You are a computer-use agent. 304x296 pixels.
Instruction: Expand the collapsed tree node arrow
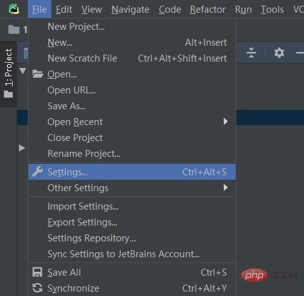coord(22,148)
